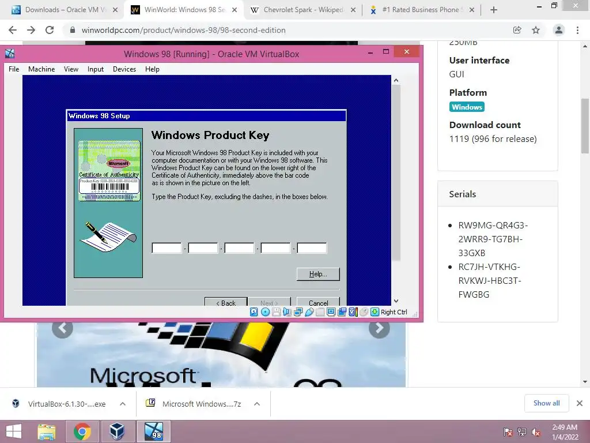Screen dimensions: 590x443
Task: Open the Devices menu
Action: pyautogui.click(x=124, y=69)
